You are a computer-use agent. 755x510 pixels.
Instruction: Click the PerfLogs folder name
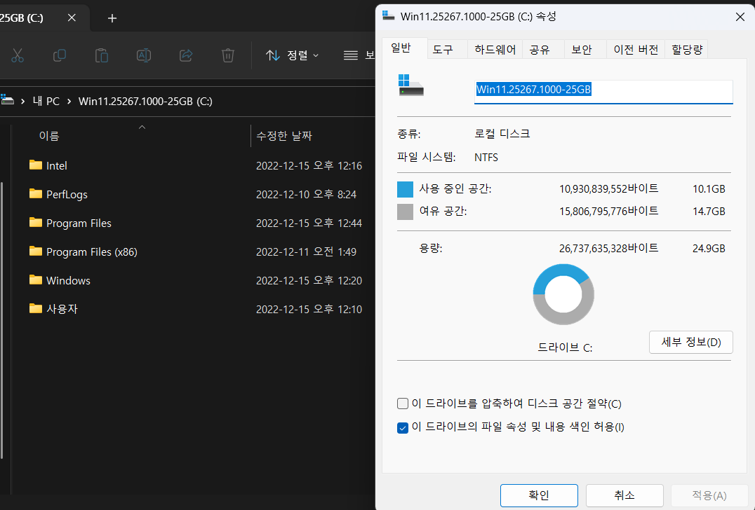[67, 195]
